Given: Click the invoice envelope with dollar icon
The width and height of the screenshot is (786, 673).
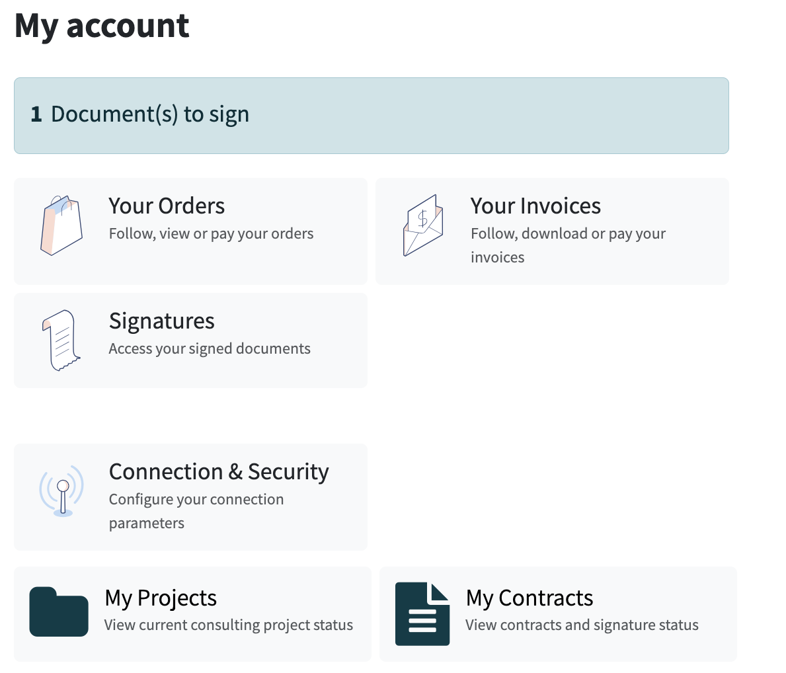Looking at the screenshot, I should click(x=423, y=225).
